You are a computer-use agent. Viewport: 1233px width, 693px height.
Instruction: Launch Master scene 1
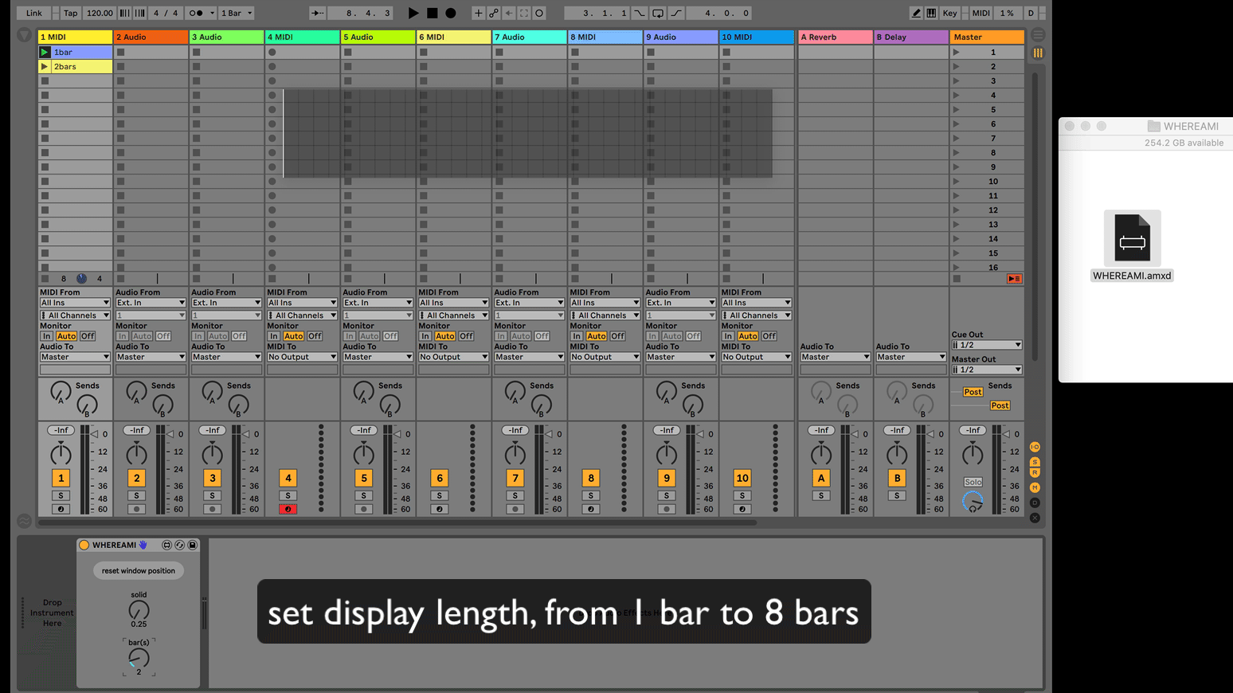tap(956, 52)
